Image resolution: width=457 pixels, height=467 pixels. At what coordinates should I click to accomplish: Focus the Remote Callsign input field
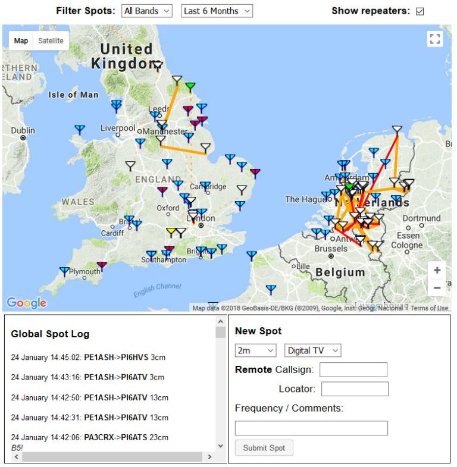pos(353,369)
